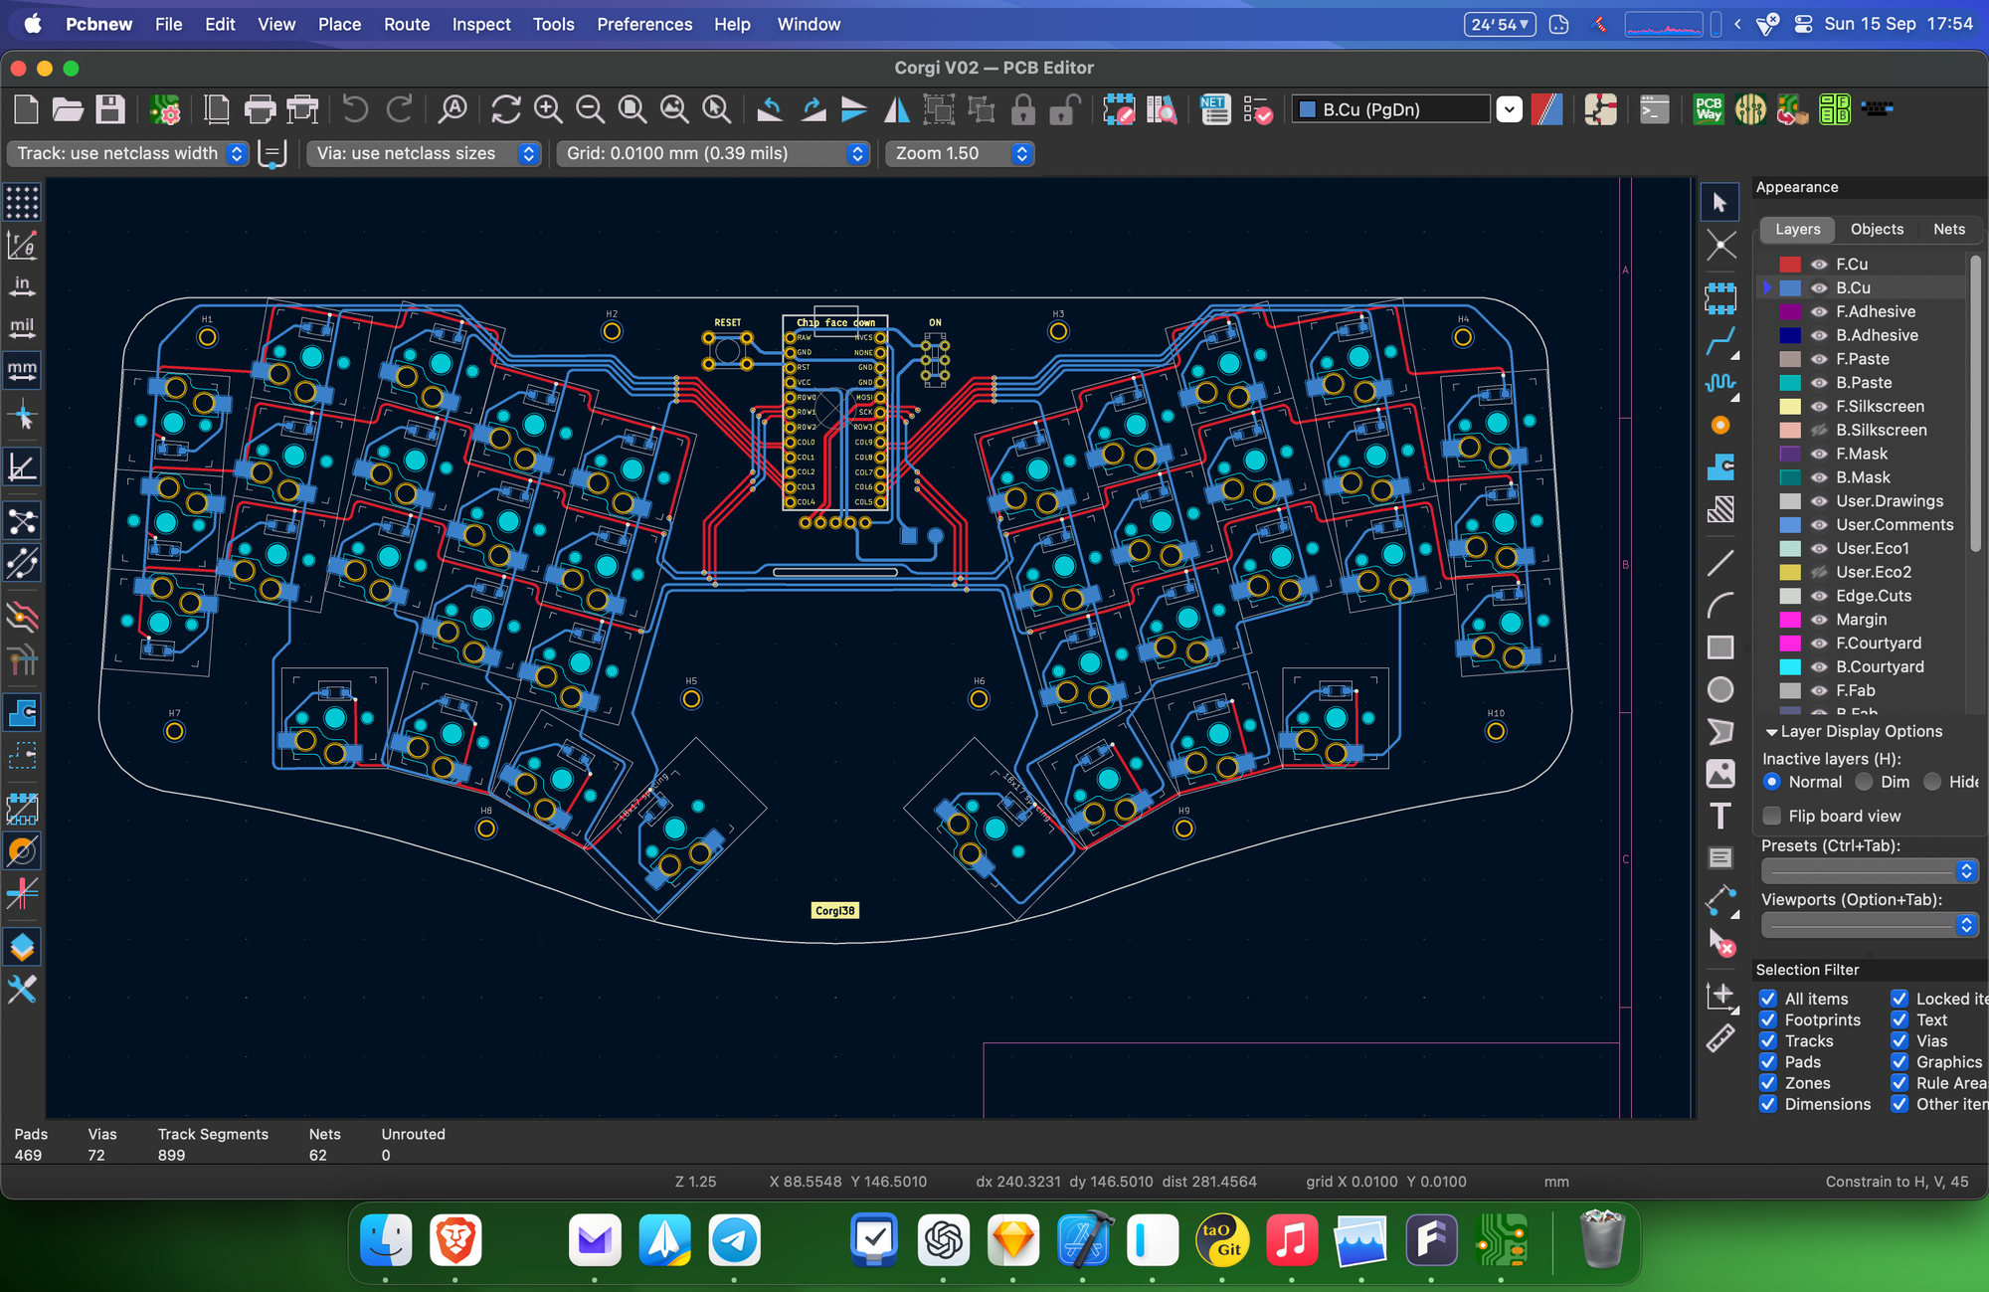Open the Route menu
1989x1292 pixels.
pos(406,24)
